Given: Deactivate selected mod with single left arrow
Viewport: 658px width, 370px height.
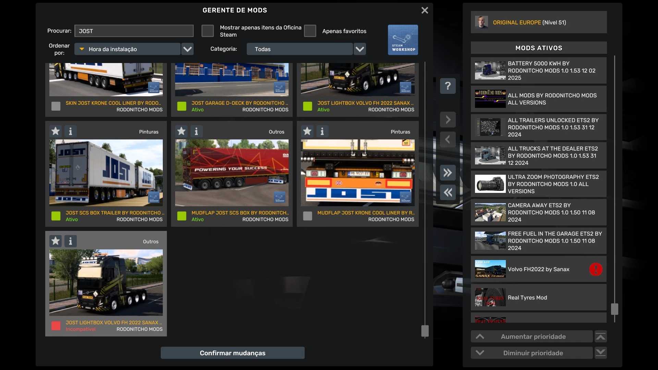Looking at the screenshot, I should pos(448,139).
